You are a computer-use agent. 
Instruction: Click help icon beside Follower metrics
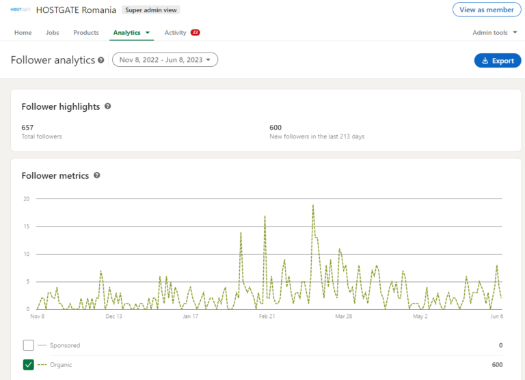[x=96, y=175]
